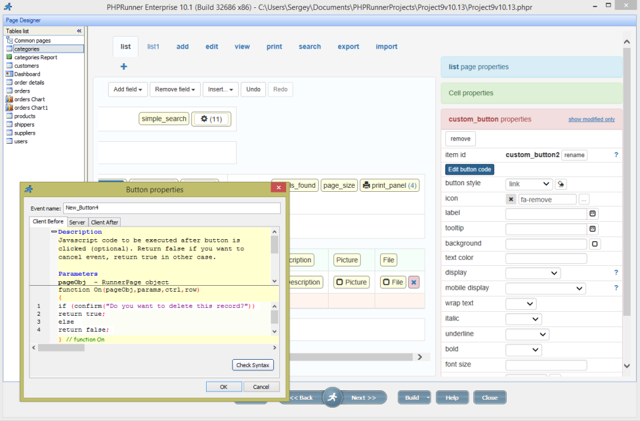Open tooltip multilanguage editor icon
The width and height of the screenshot is (640, 421).
[x=593, y=229]
